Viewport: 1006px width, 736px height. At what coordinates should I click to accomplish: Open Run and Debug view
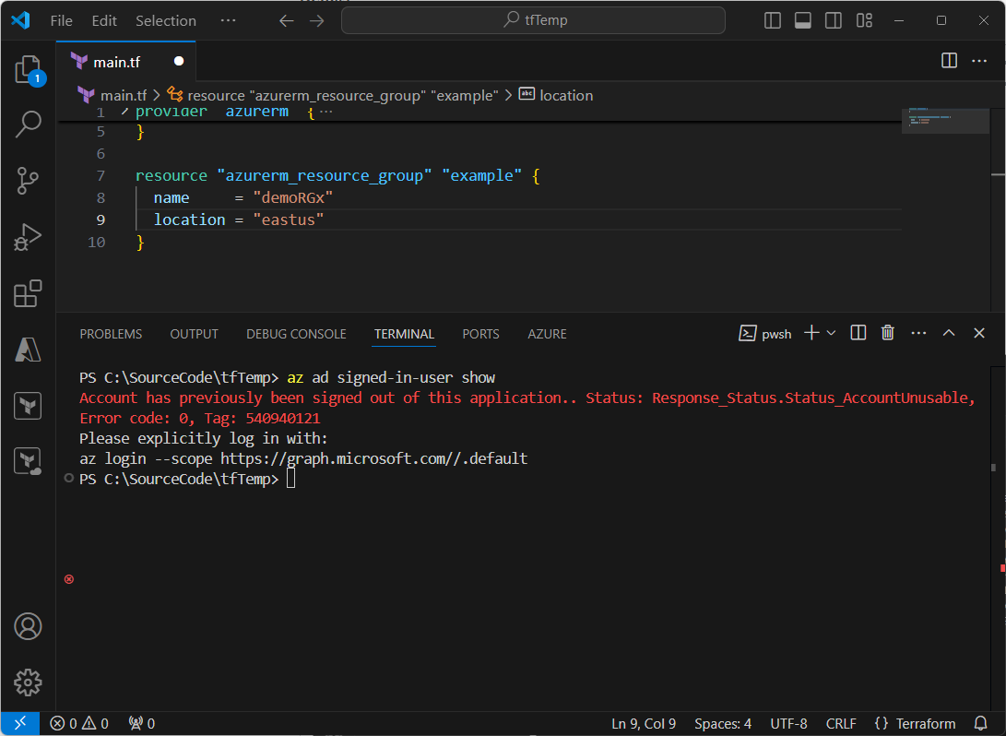29,237
